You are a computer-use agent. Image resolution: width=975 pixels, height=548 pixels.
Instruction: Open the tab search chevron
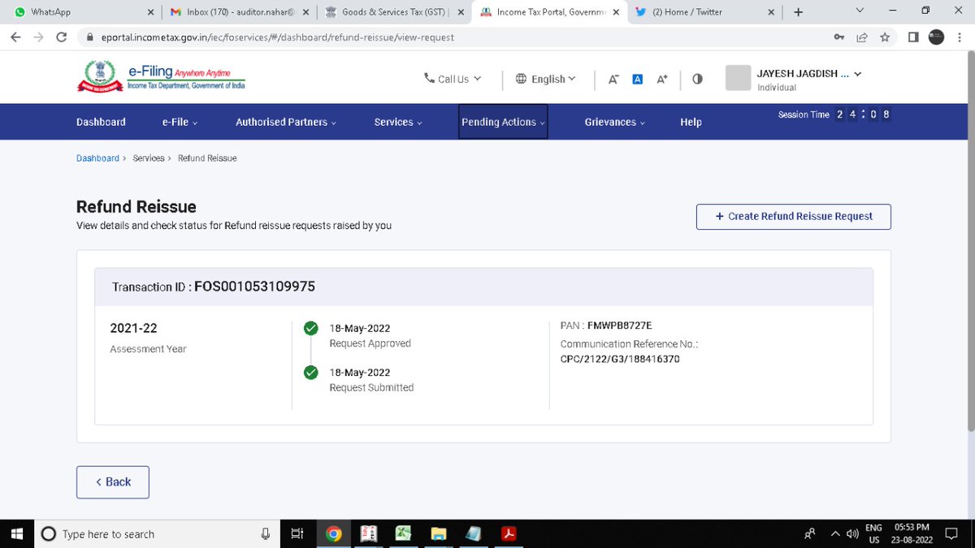click(860, 11)
